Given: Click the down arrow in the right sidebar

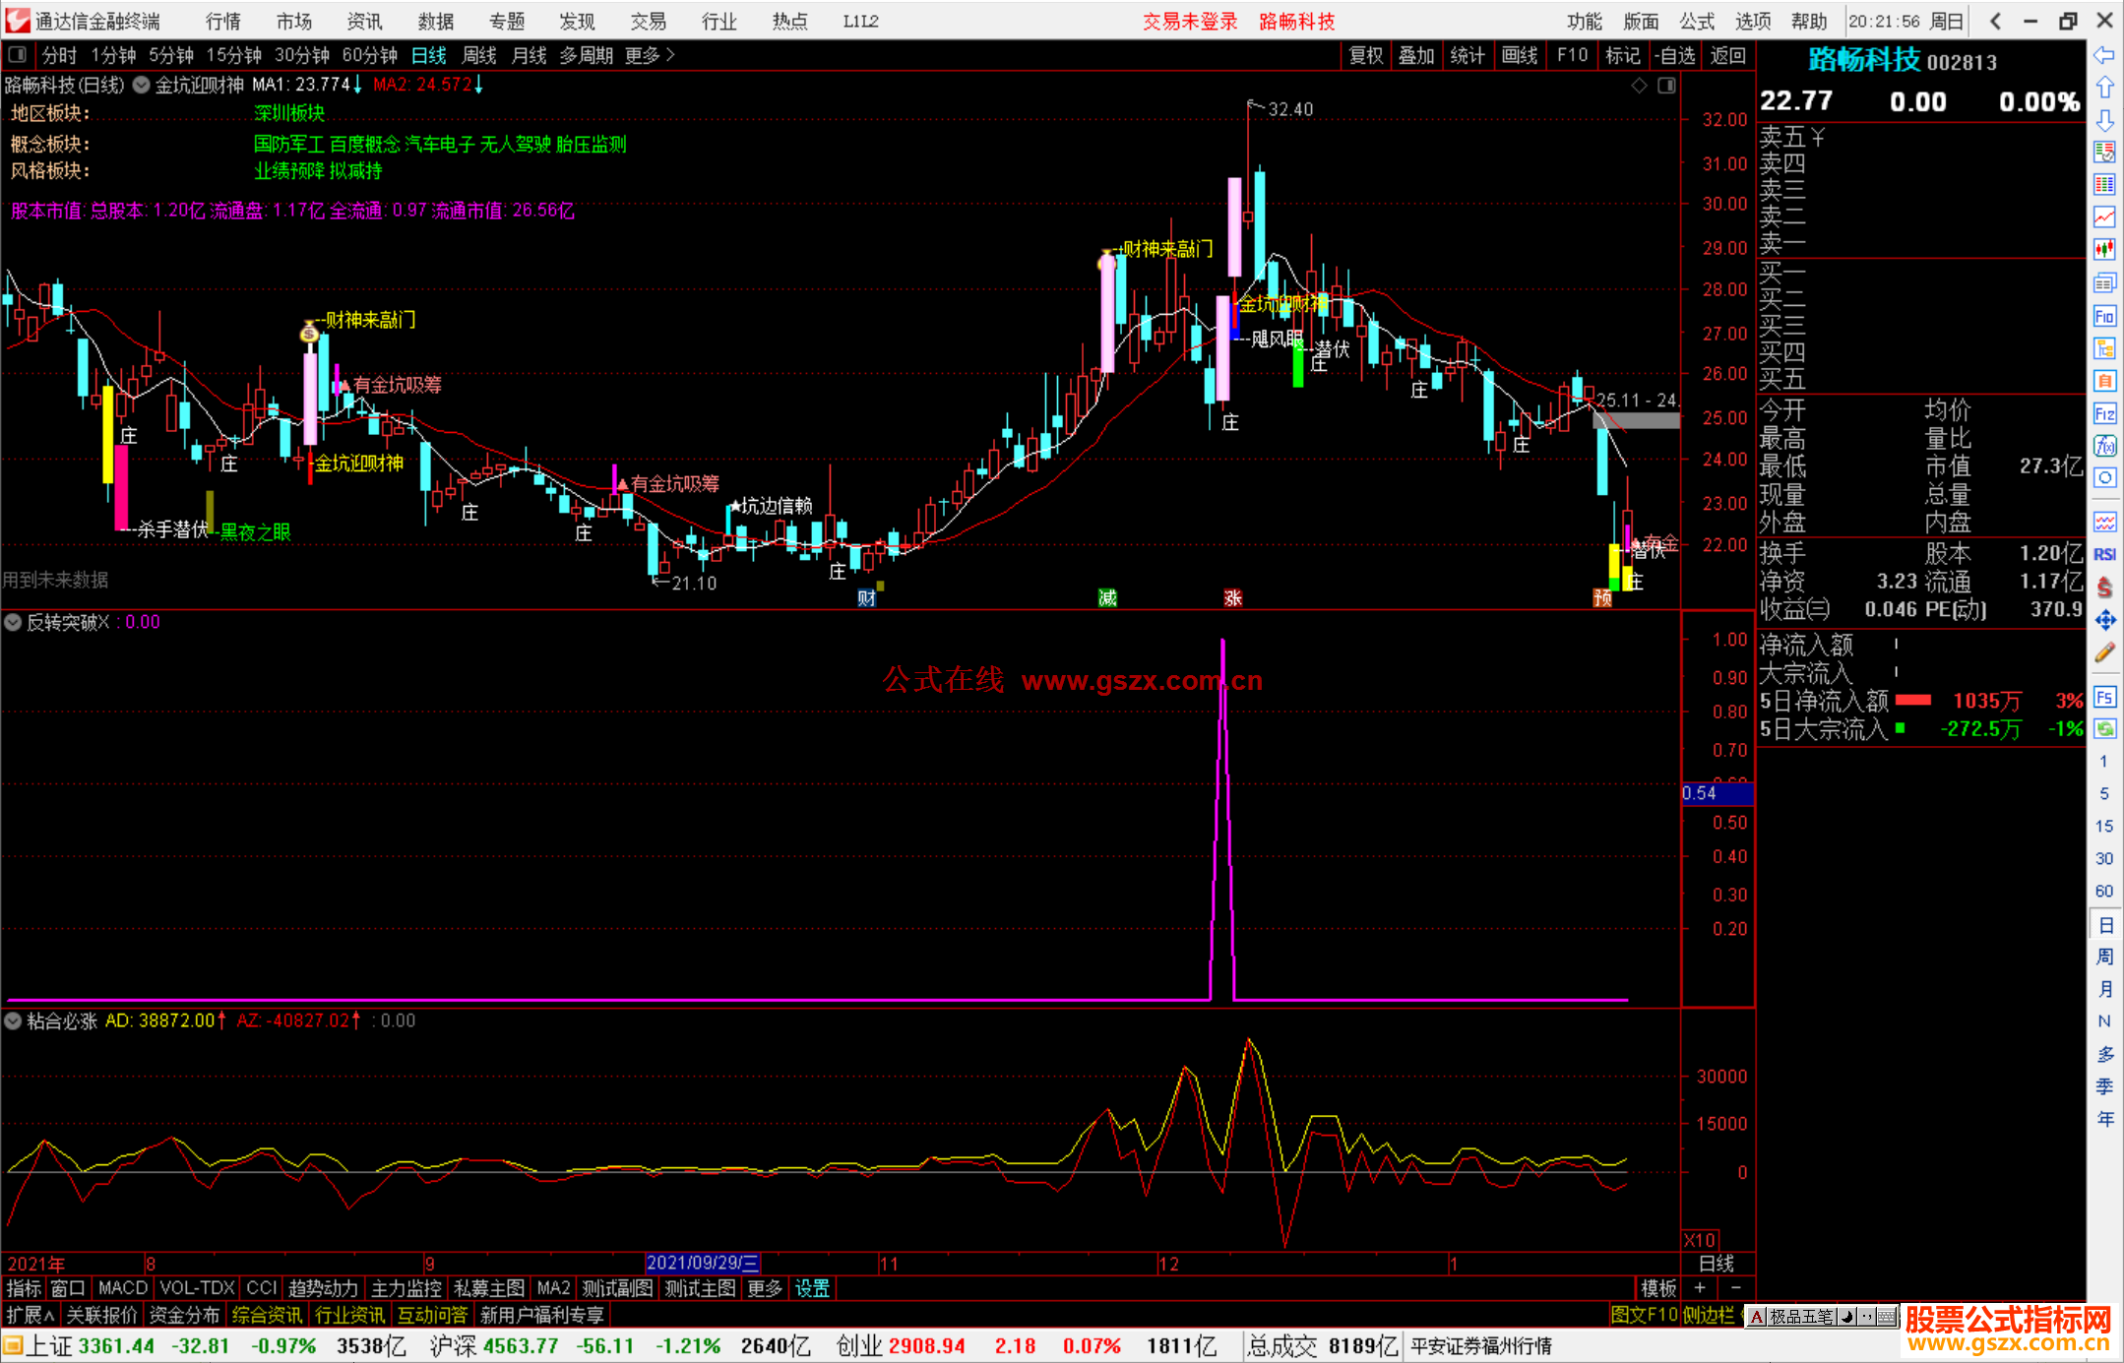Looking at the screenshot, I should (2104, 120).
